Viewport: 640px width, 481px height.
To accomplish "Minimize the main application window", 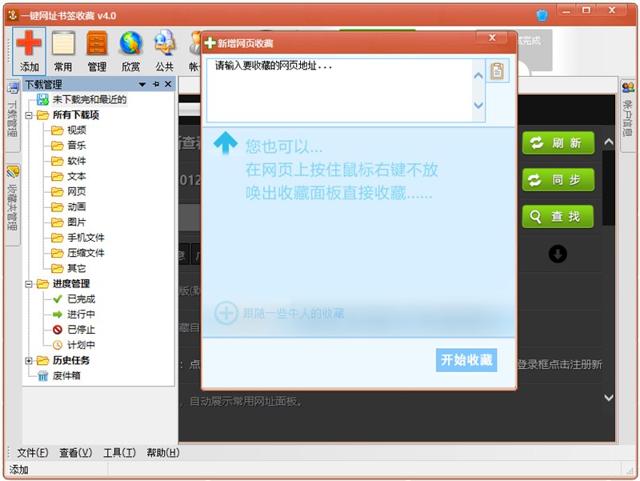I will click(x=566, y=10).
